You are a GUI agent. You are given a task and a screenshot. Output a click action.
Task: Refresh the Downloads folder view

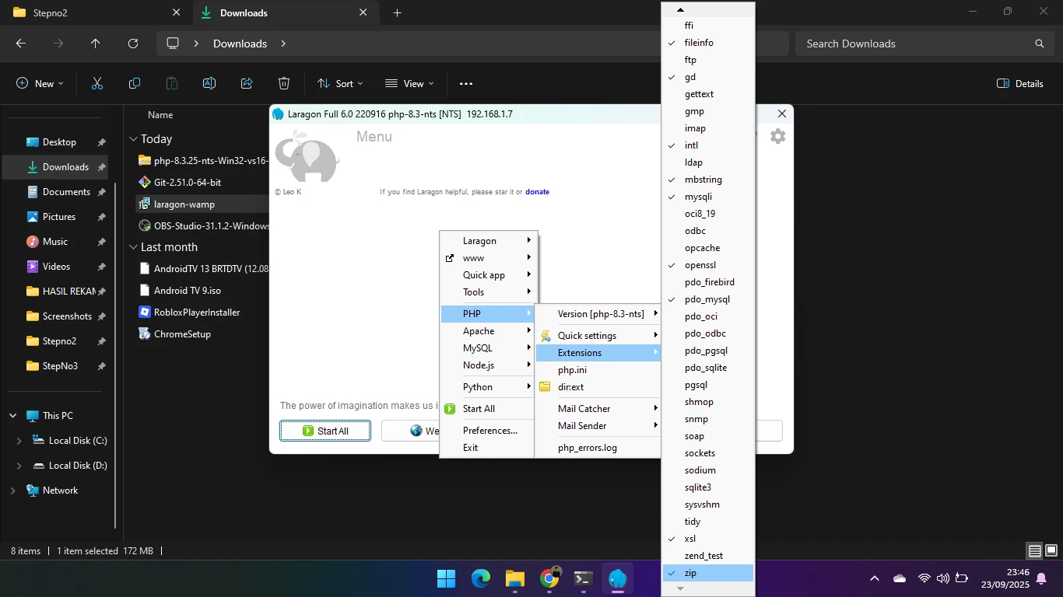[133, 44]
